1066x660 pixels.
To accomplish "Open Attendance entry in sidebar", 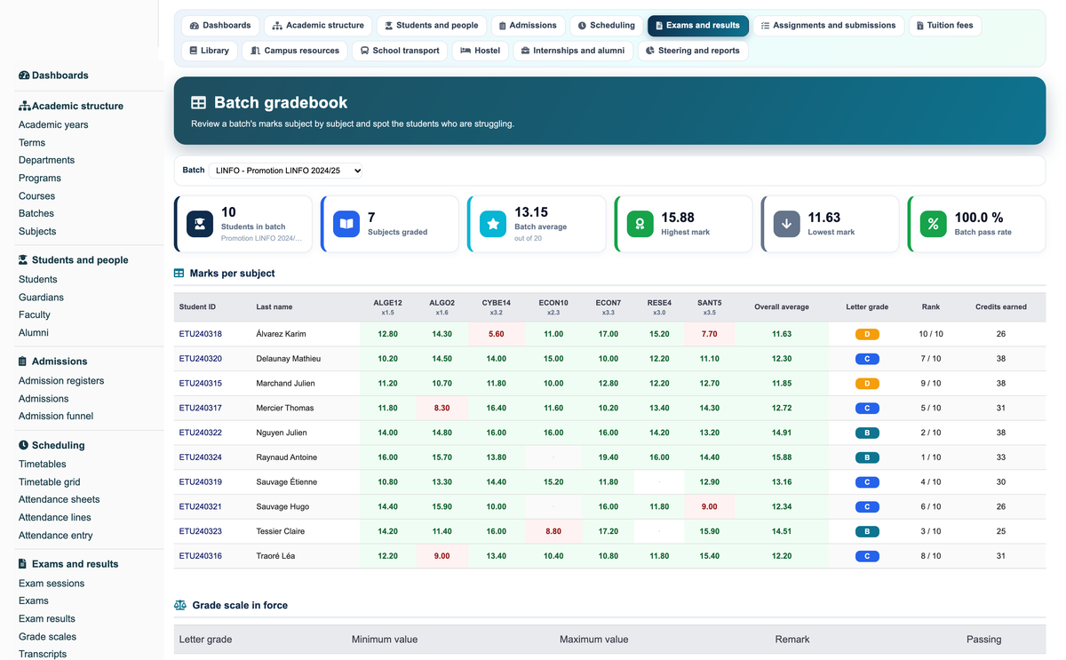I will pyautogui.click(x=56, y=536).
